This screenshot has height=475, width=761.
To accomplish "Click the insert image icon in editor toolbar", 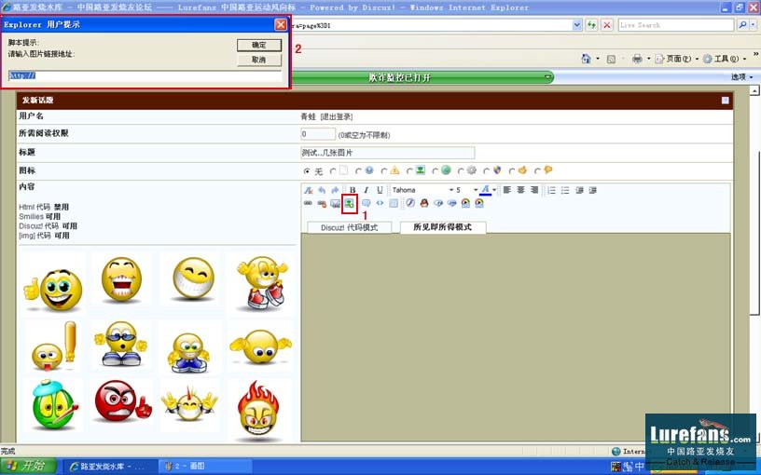I will [349, 203].
